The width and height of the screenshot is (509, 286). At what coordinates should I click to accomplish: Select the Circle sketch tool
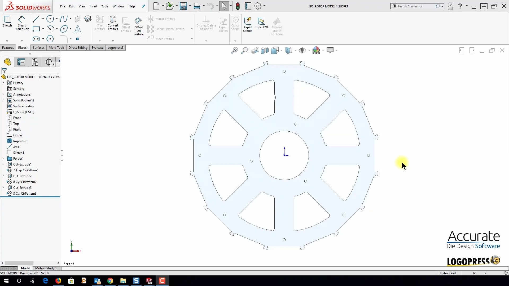click(50, 19)
